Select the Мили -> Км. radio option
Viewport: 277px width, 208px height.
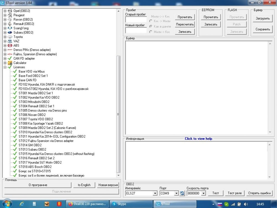(151, 32)
